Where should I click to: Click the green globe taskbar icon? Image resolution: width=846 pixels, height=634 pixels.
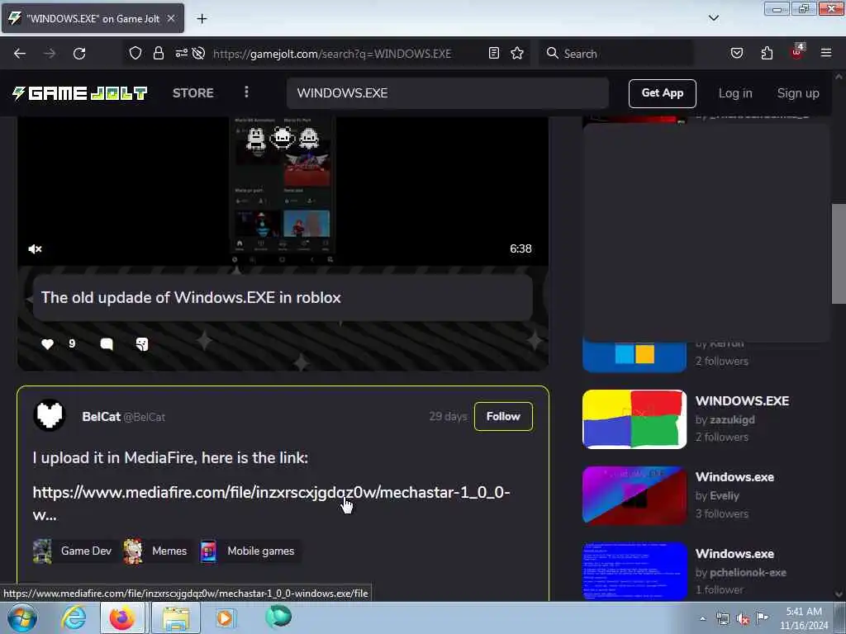[x=278, y=617]
